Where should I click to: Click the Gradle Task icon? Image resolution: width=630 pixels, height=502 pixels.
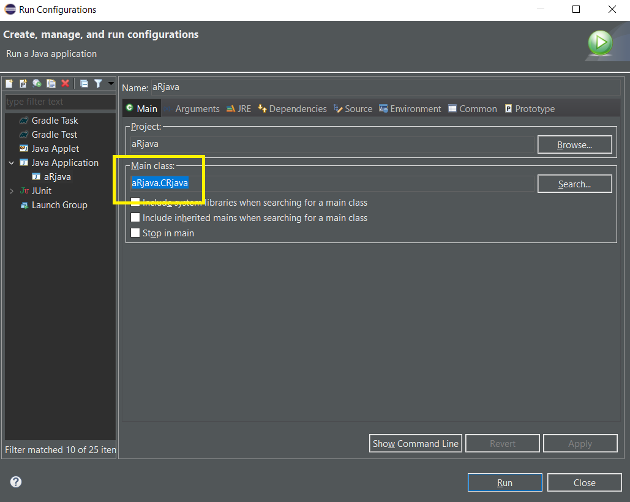point(24,121)
